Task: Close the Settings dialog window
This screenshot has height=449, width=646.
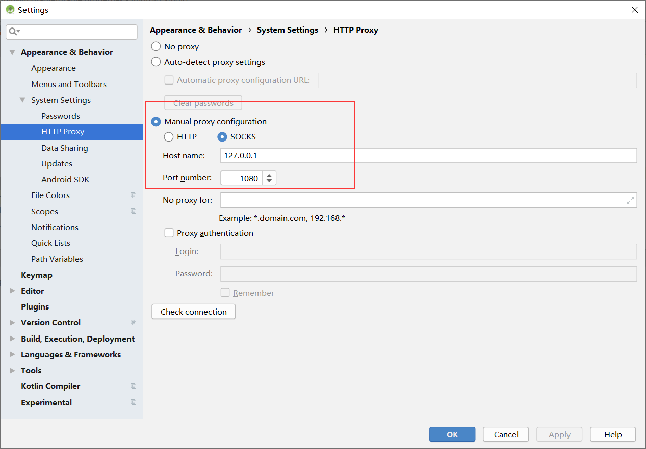Action: tap(634, 10)
